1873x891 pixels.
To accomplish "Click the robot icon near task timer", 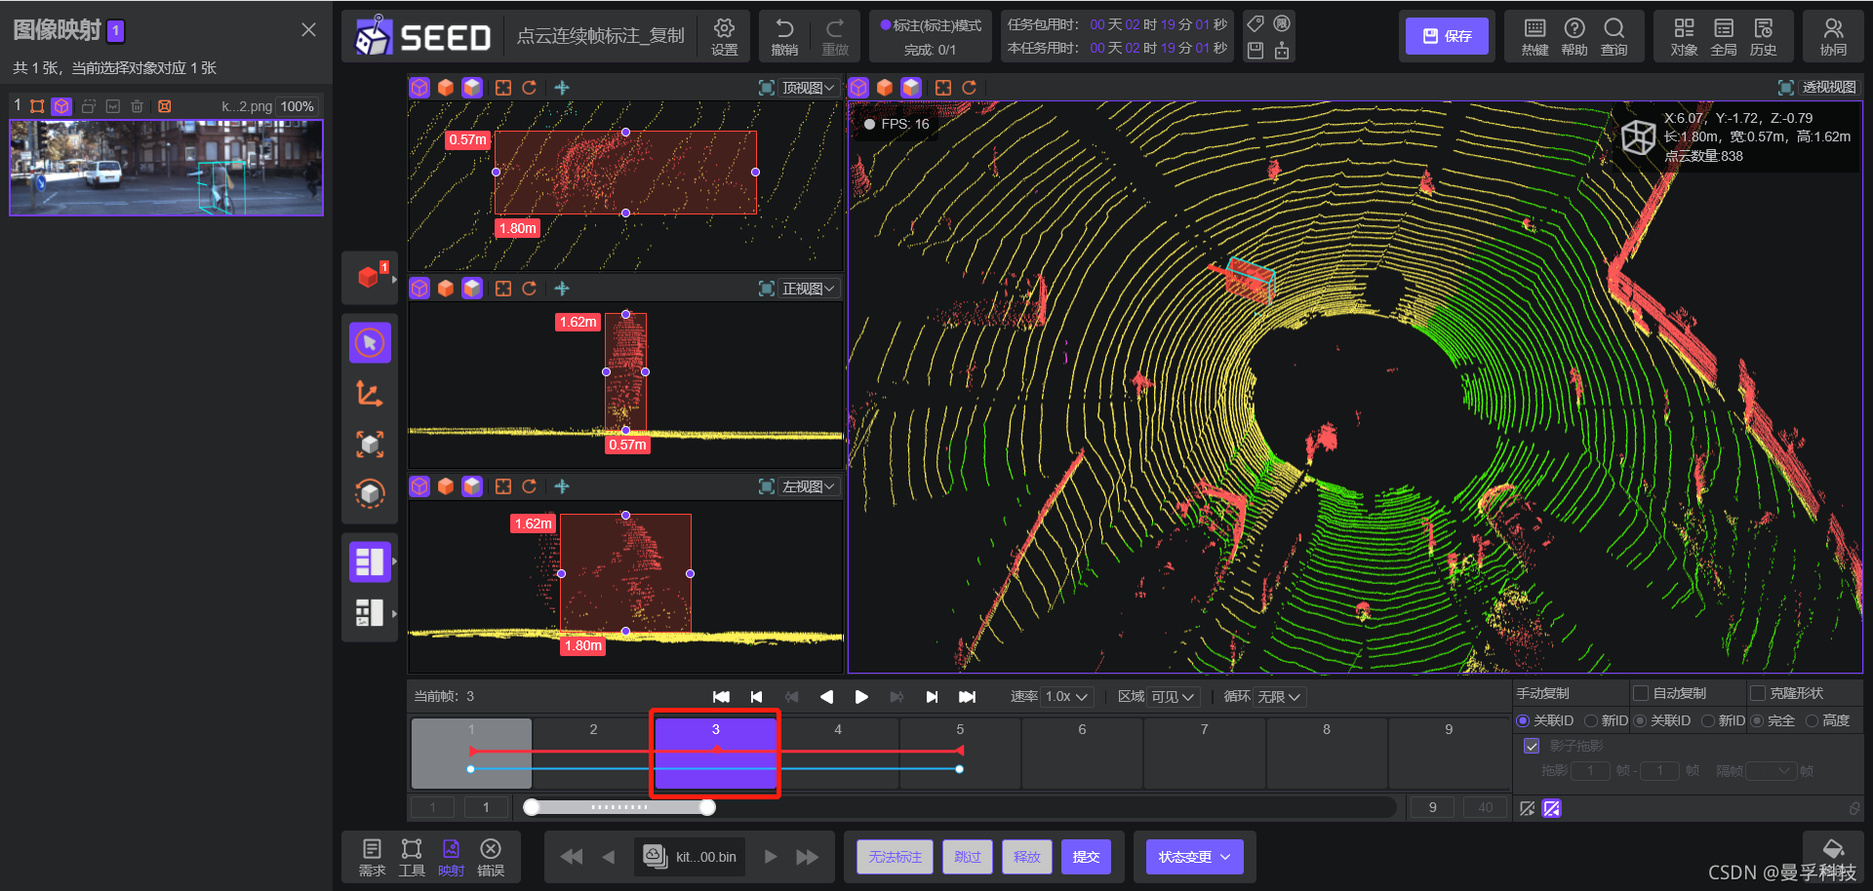I will [1282, 50].
